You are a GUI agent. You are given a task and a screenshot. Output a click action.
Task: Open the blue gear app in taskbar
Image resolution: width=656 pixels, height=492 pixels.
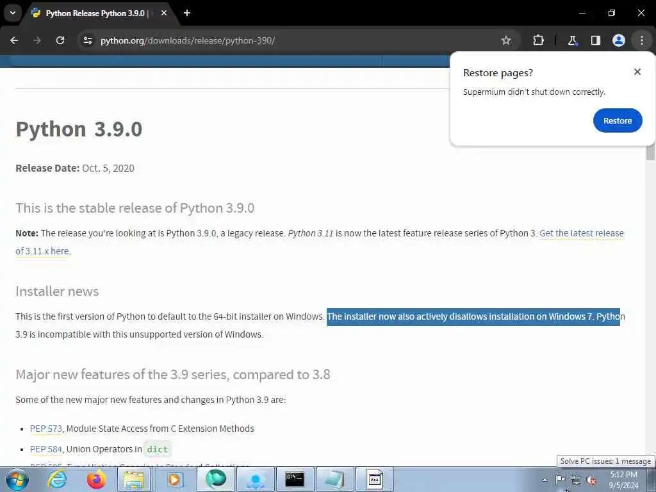pyautogui.click(x=255, y=479)
